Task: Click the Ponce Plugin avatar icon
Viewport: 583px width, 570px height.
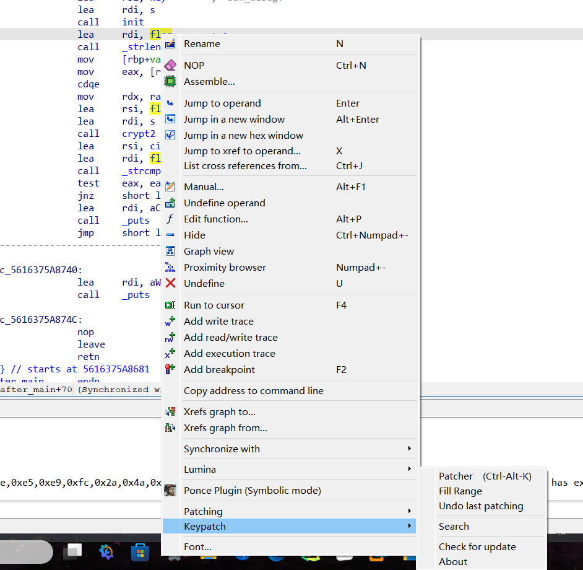Action: point(170,489)
